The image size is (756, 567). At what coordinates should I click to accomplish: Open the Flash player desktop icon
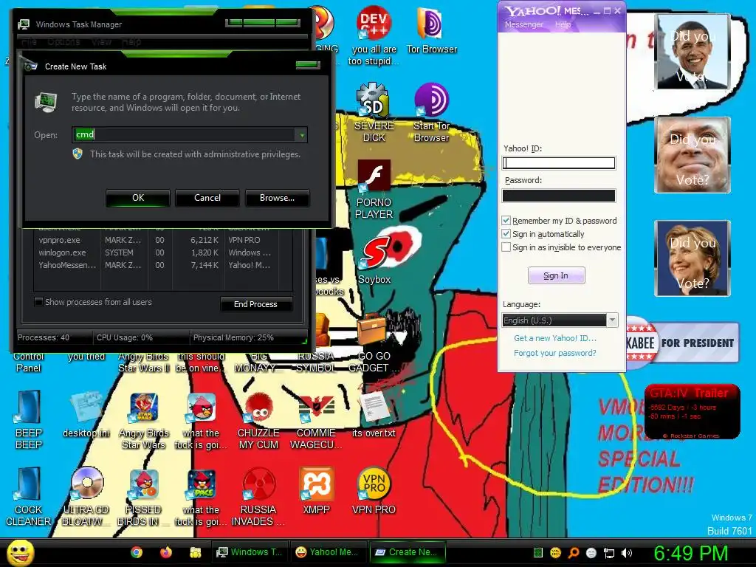point(374,188)
